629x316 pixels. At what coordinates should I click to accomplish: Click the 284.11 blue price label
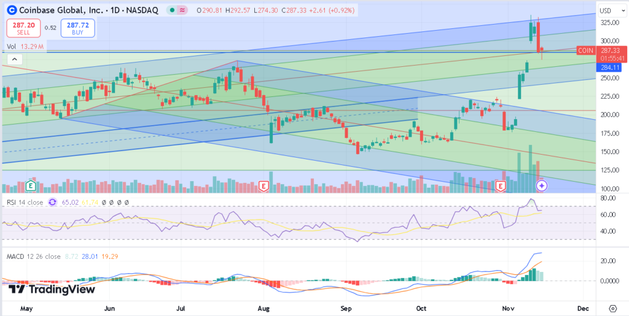point(610,67)
